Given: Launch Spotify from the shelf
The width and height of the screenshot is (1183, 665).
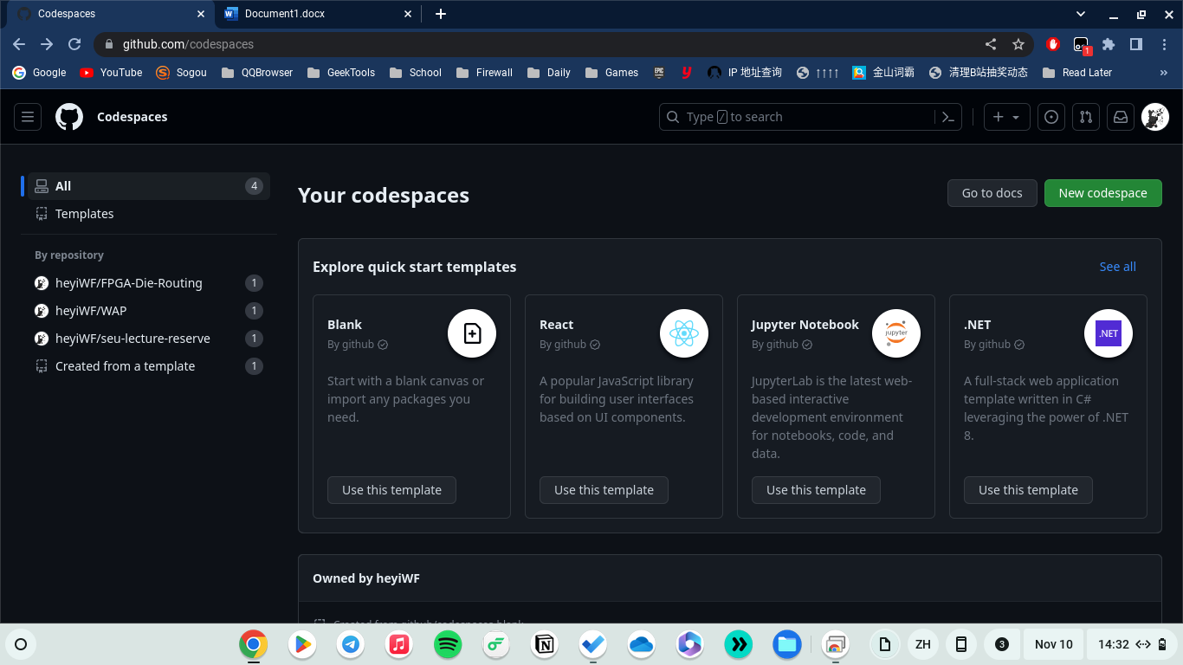Looking at the screenshot, I should pos(448,644).
